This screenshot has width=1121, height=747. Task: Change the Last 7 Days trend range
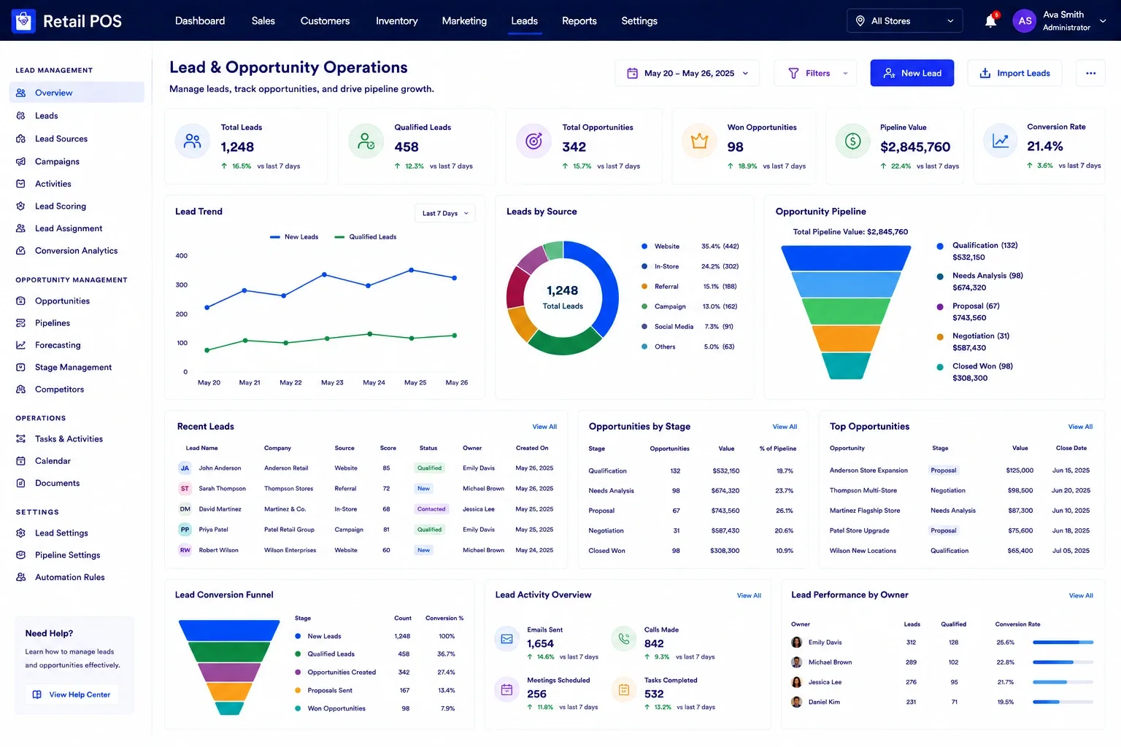point(444,213)
